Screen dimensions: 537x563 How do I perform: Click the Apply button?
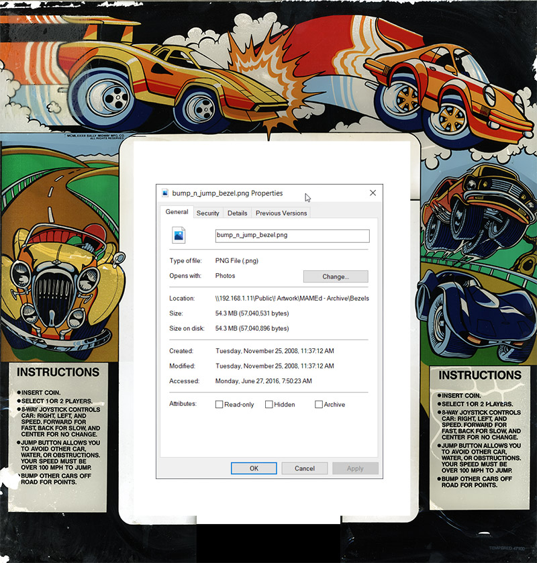tap(355, 468)
